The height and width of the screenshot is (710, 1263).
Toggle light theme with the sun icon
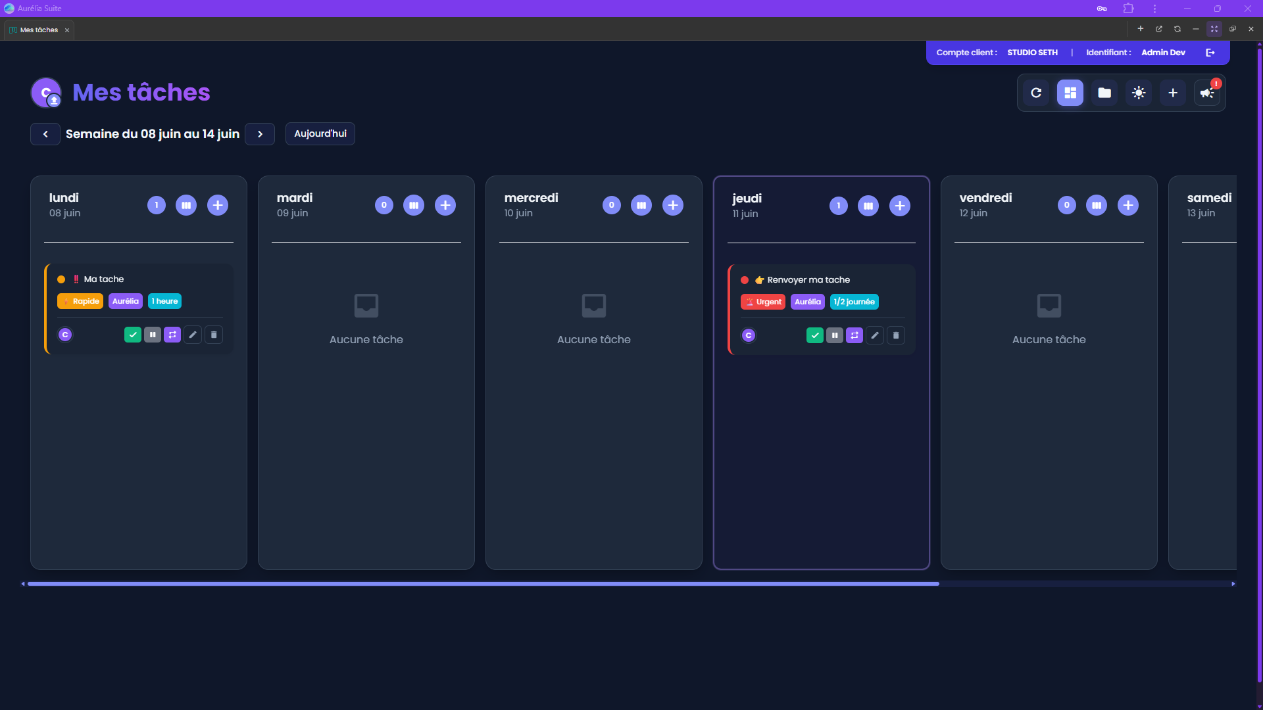pos(1139,93)
